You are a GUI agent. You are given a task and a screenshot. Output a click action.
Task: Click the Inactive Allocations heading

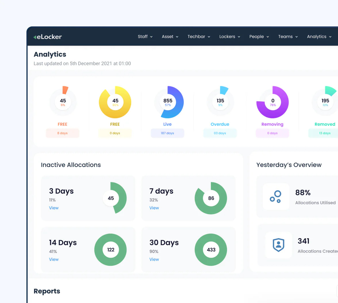pos(71,165)
